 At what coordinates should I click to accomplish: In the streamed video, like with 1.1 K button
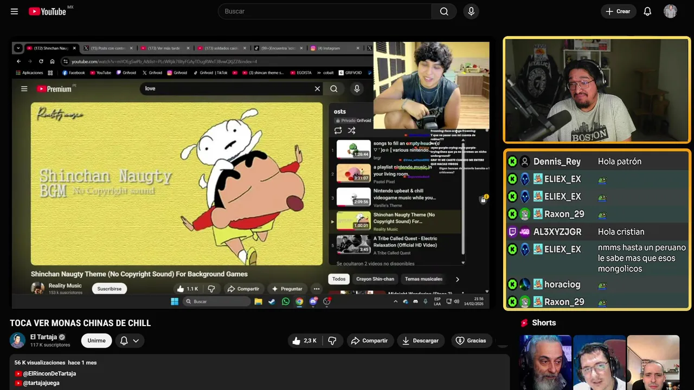click(x=188, y=289)
